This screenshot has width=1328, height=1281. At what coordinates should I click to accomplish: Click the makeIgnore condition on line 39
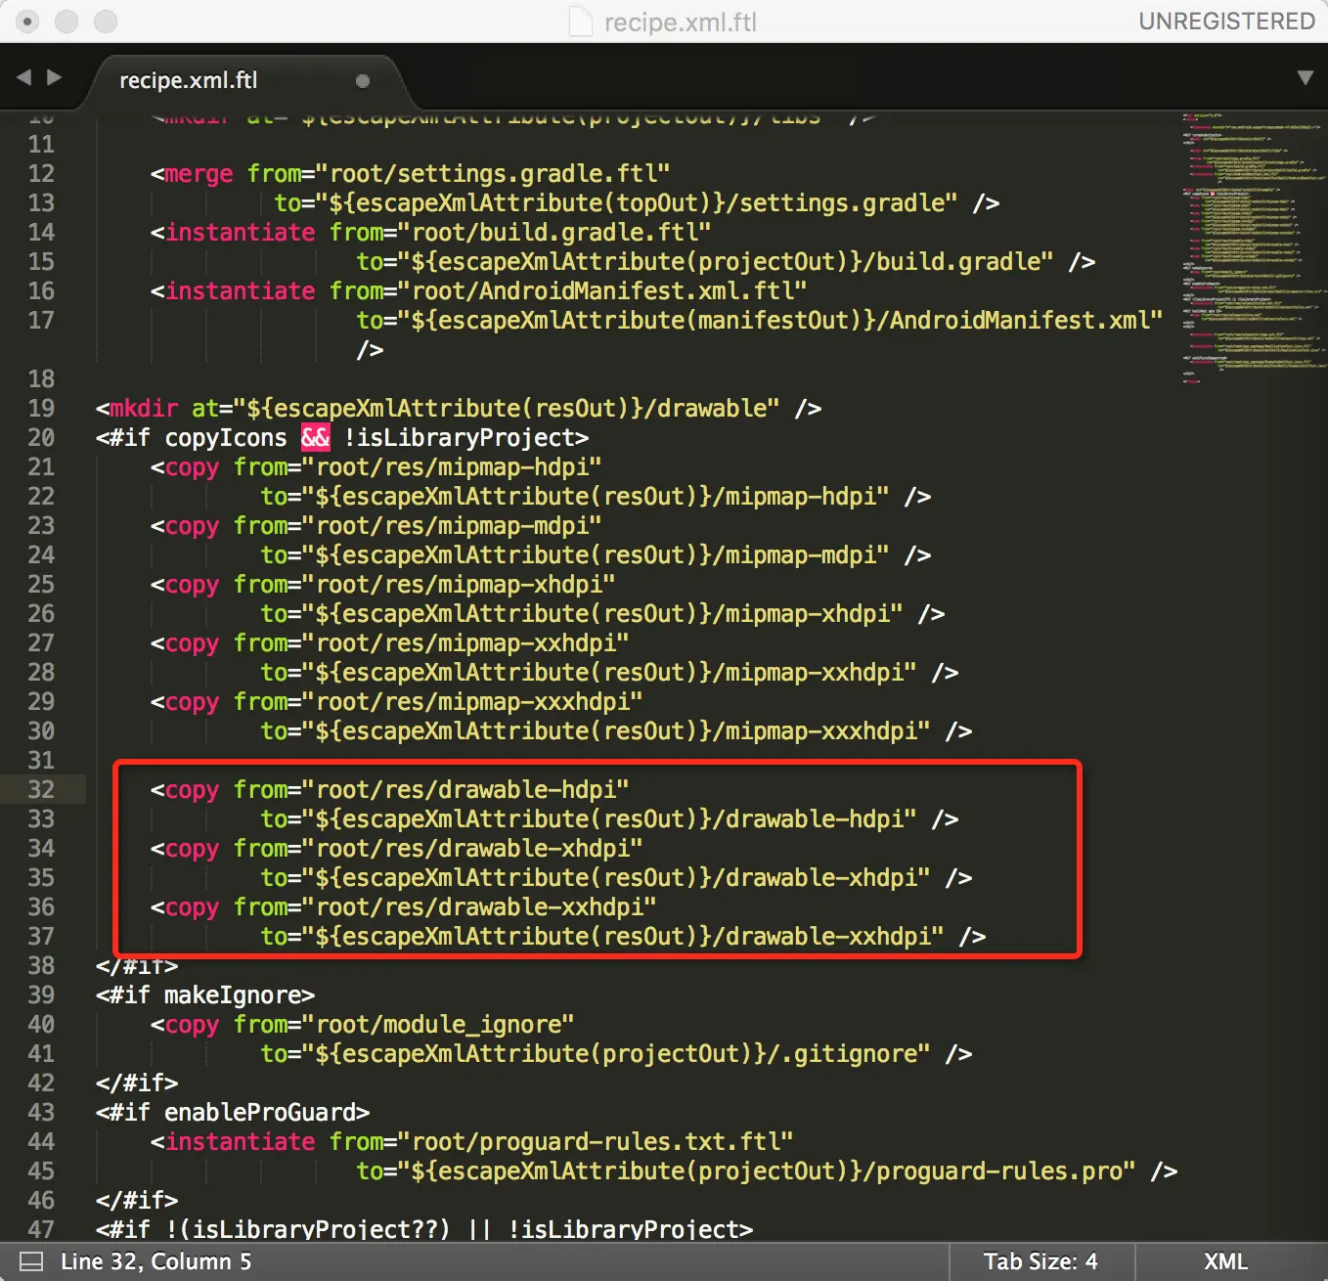233,995
